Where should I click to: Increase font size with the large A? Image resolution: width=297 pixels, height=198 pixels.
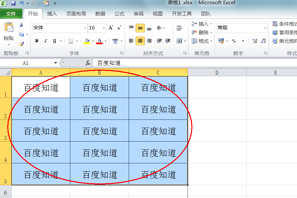point(111,28)
